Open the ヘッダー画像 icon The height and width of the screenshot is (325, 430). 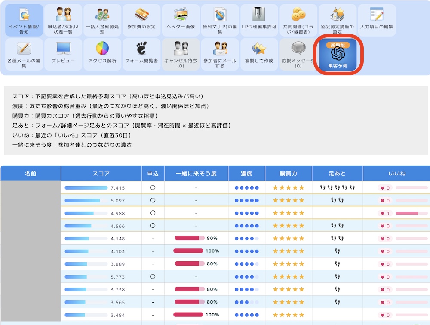[181, 20]
